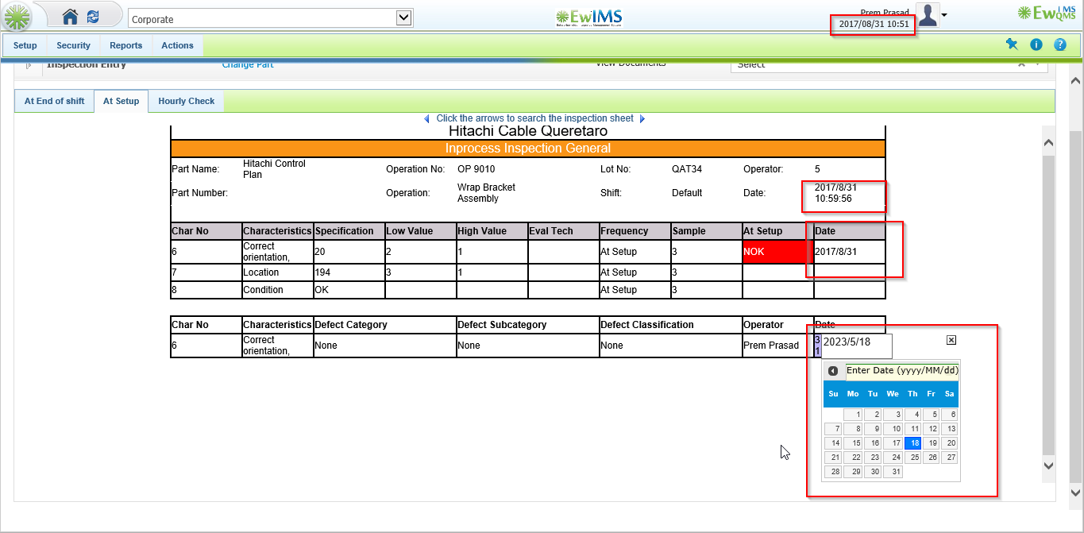Close the date picker with the X icon

click(951, 340)
